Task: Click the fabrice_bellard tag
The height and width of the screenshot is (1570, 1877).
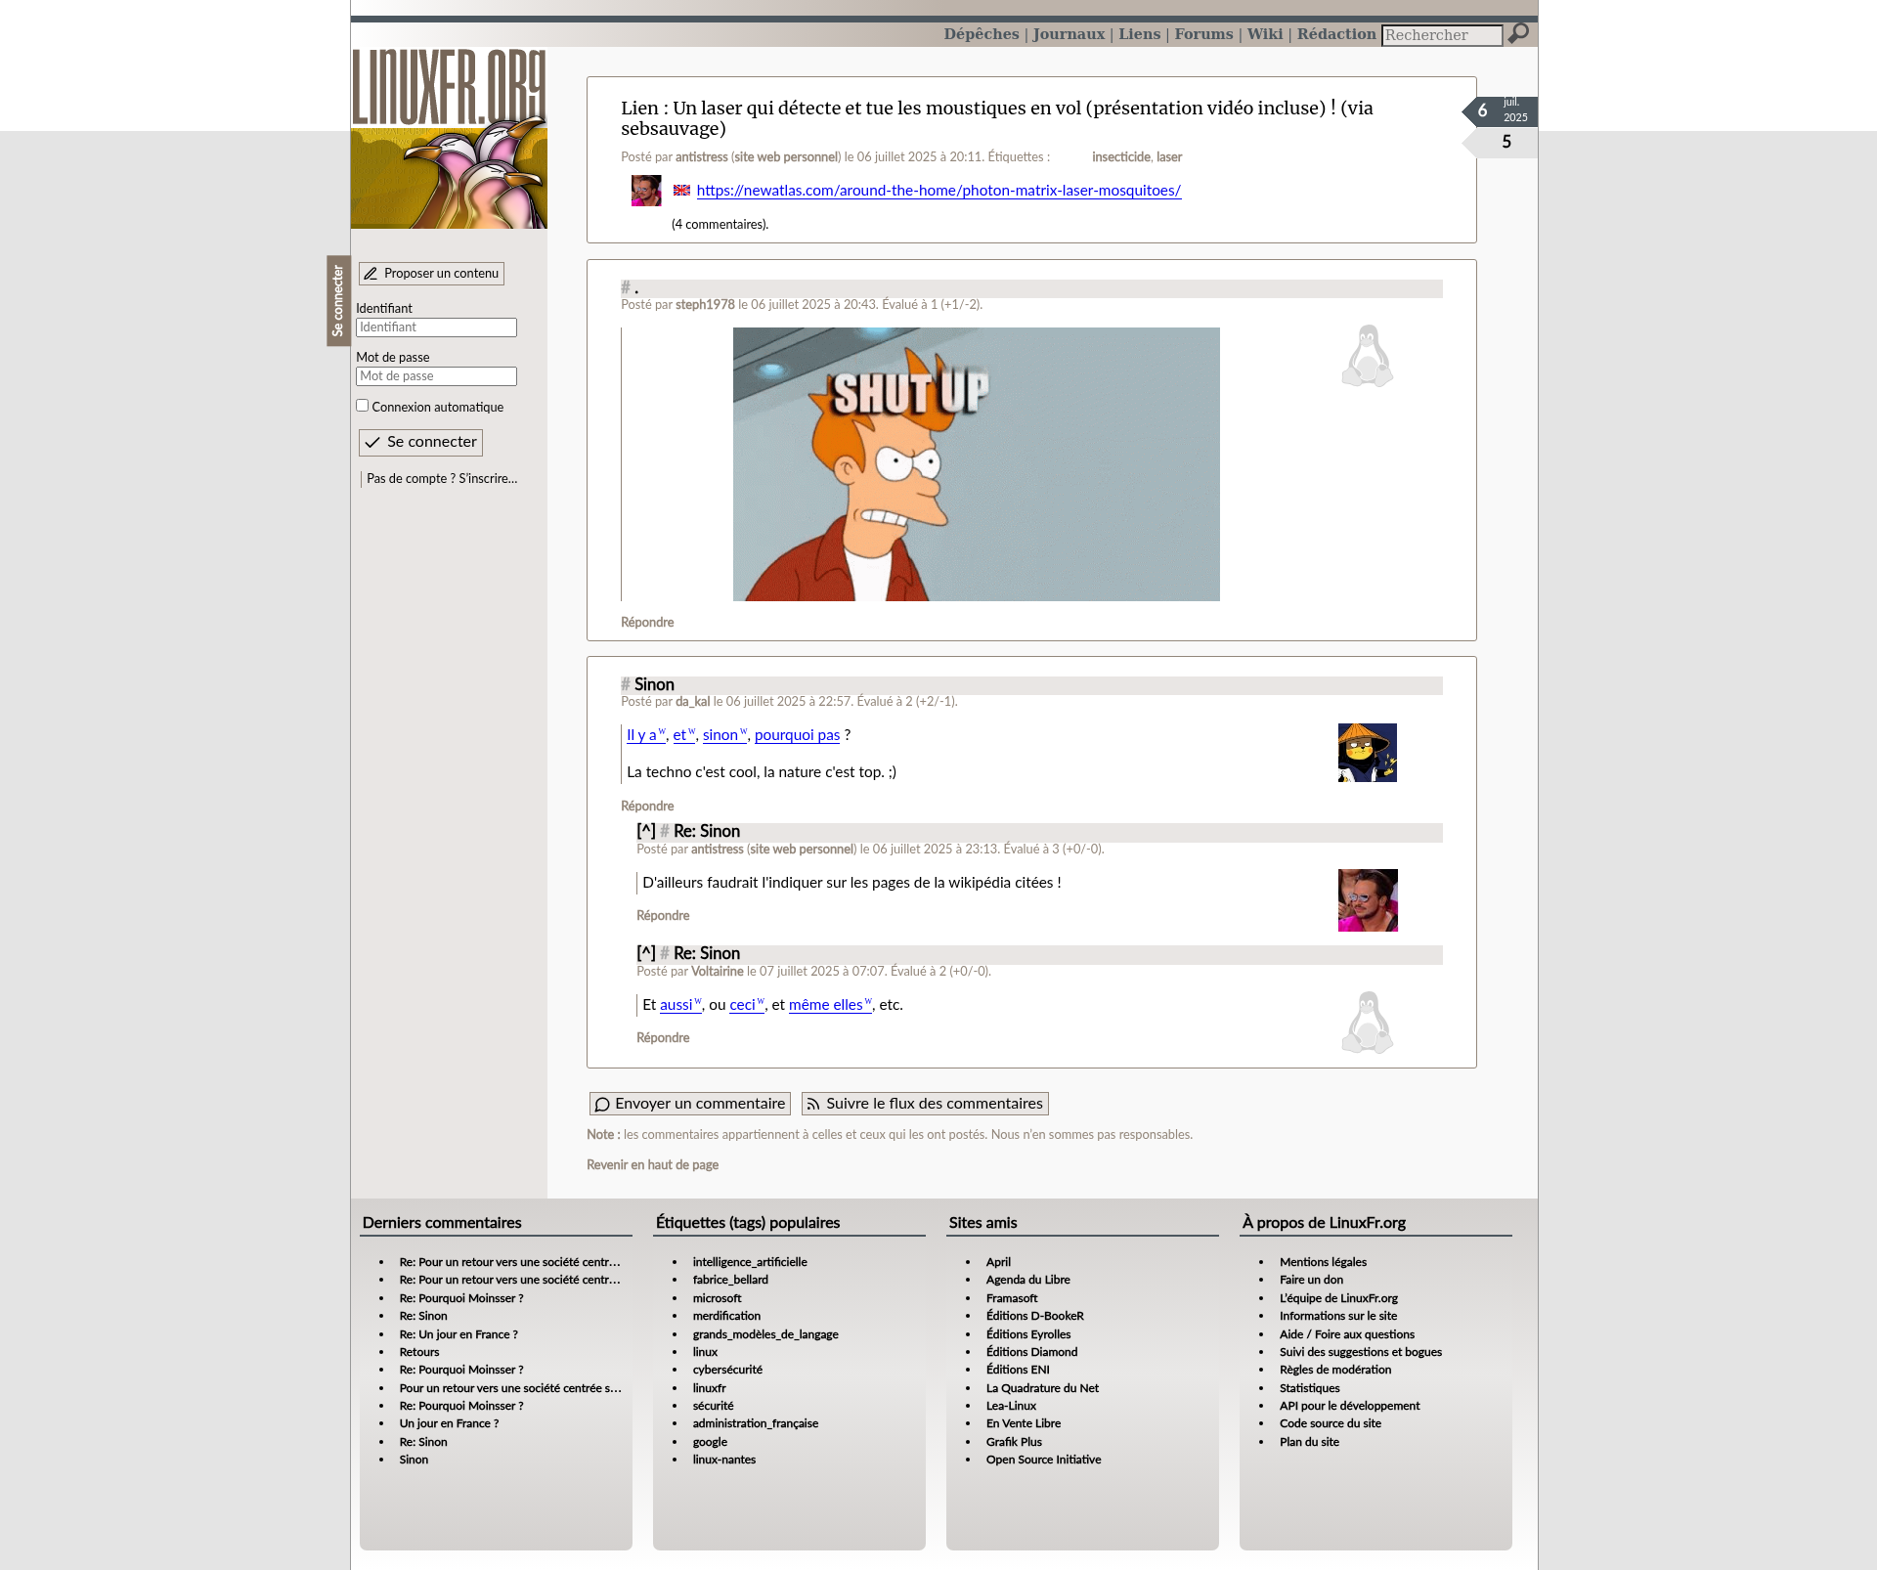Action: (730, 1280)
